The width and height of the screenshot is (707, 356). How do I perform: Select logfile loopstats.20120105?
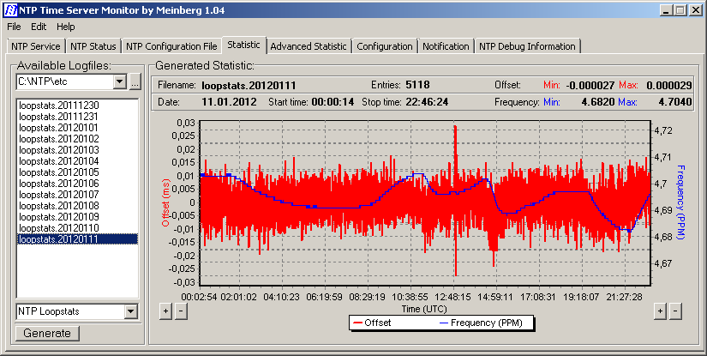point(77,172)
